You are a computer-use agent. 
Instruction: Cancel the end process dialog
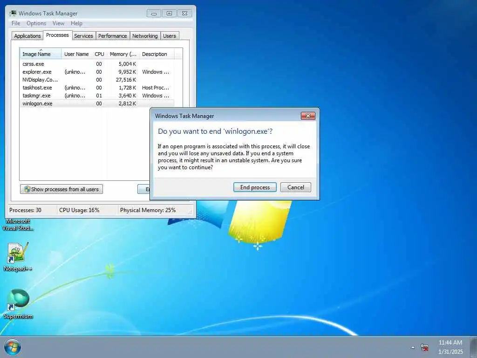point(296,187)
